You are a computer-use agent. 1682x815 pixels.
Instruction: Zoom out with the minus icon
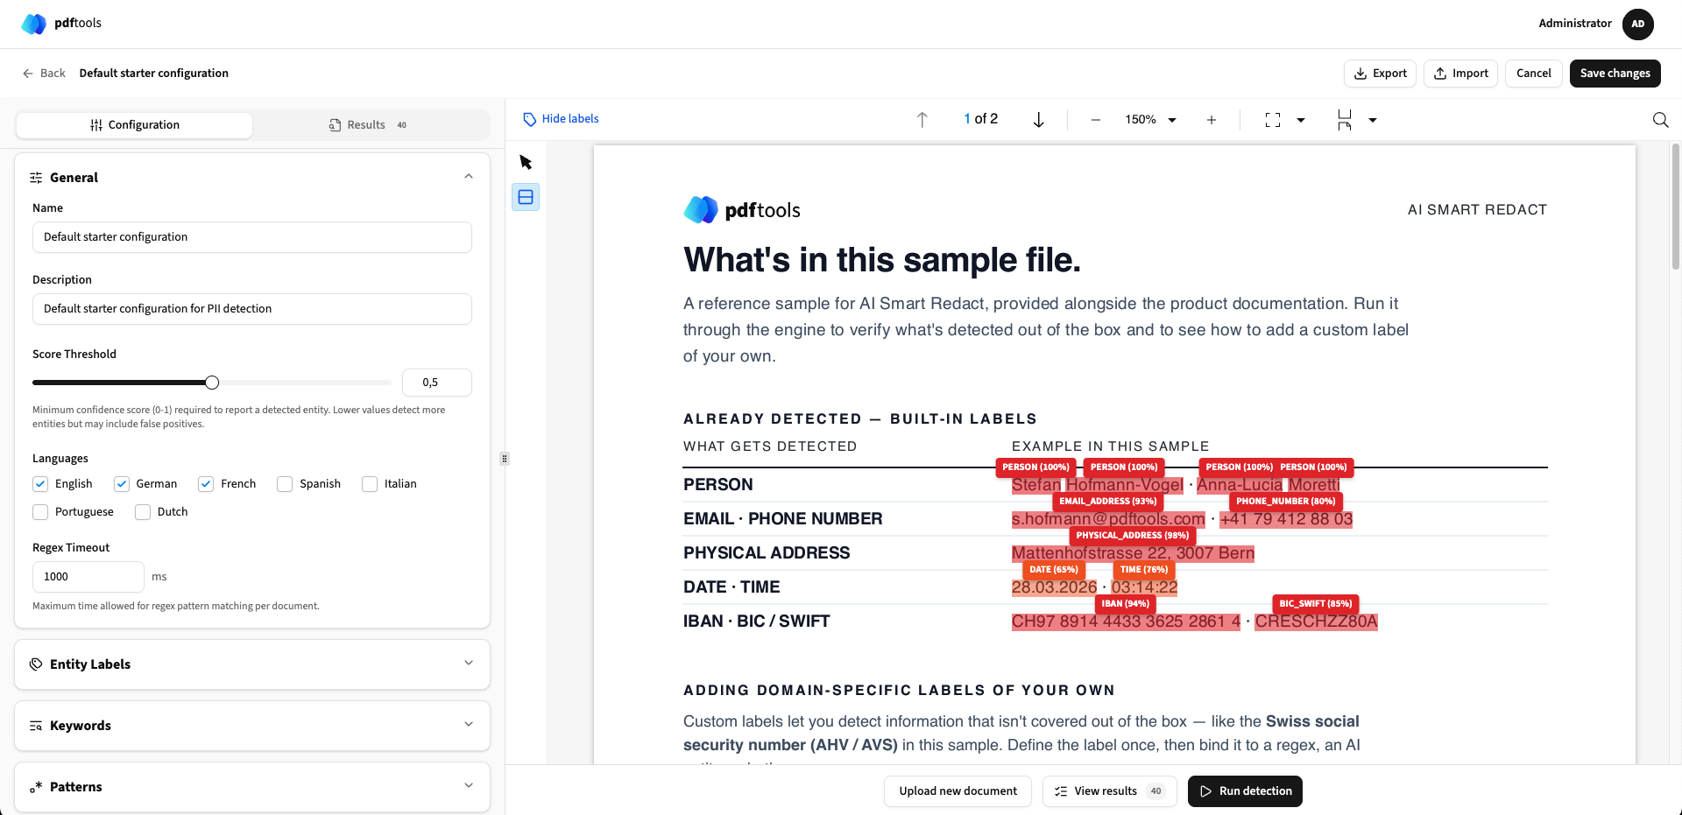1095,120
